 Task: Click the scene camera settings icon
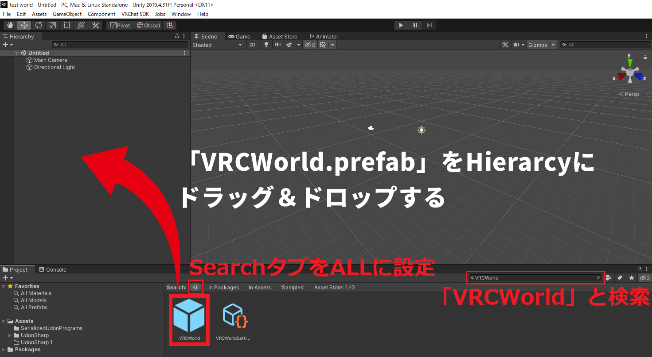coord(516,45)
